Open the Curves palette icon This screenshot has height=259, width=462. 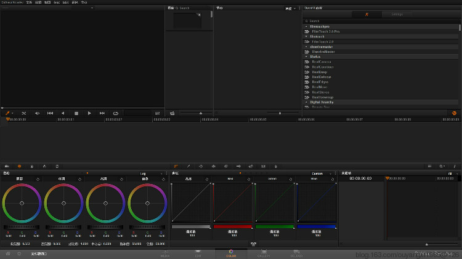pos(176,166)
